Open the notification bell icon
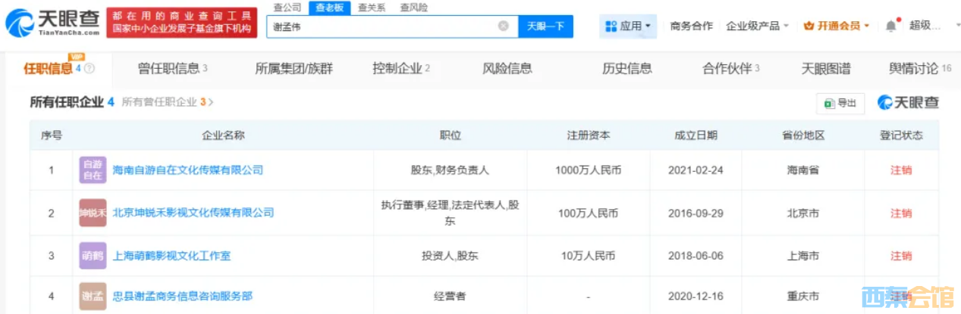961x314 pixels. (x=890, y=26)
